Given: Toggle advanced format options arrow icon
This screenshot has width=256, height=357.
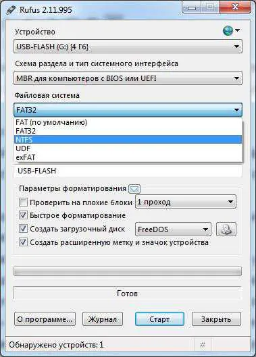Looking at the screenshot, I should click(134, 189).
